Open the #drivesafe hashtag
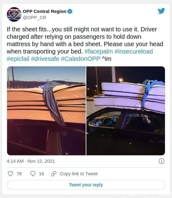This screenshot has height=198, width=172. pos(45,59)
